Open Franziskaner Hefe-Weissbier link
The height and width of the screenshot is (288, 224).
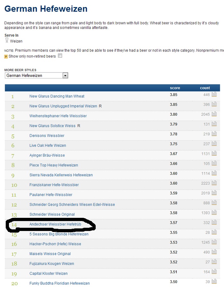(x=54, y=185)
